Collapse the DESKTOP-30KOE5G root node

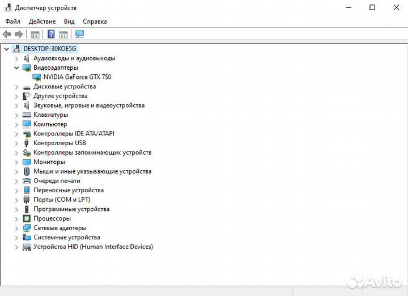point(6,49)
